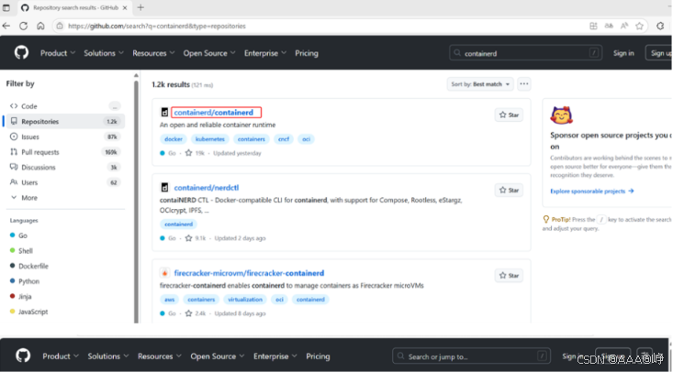Open the browser extensions puzzle icon
Image resolution: width=673 pixels, height=372 pixels.
click(660, 27)
